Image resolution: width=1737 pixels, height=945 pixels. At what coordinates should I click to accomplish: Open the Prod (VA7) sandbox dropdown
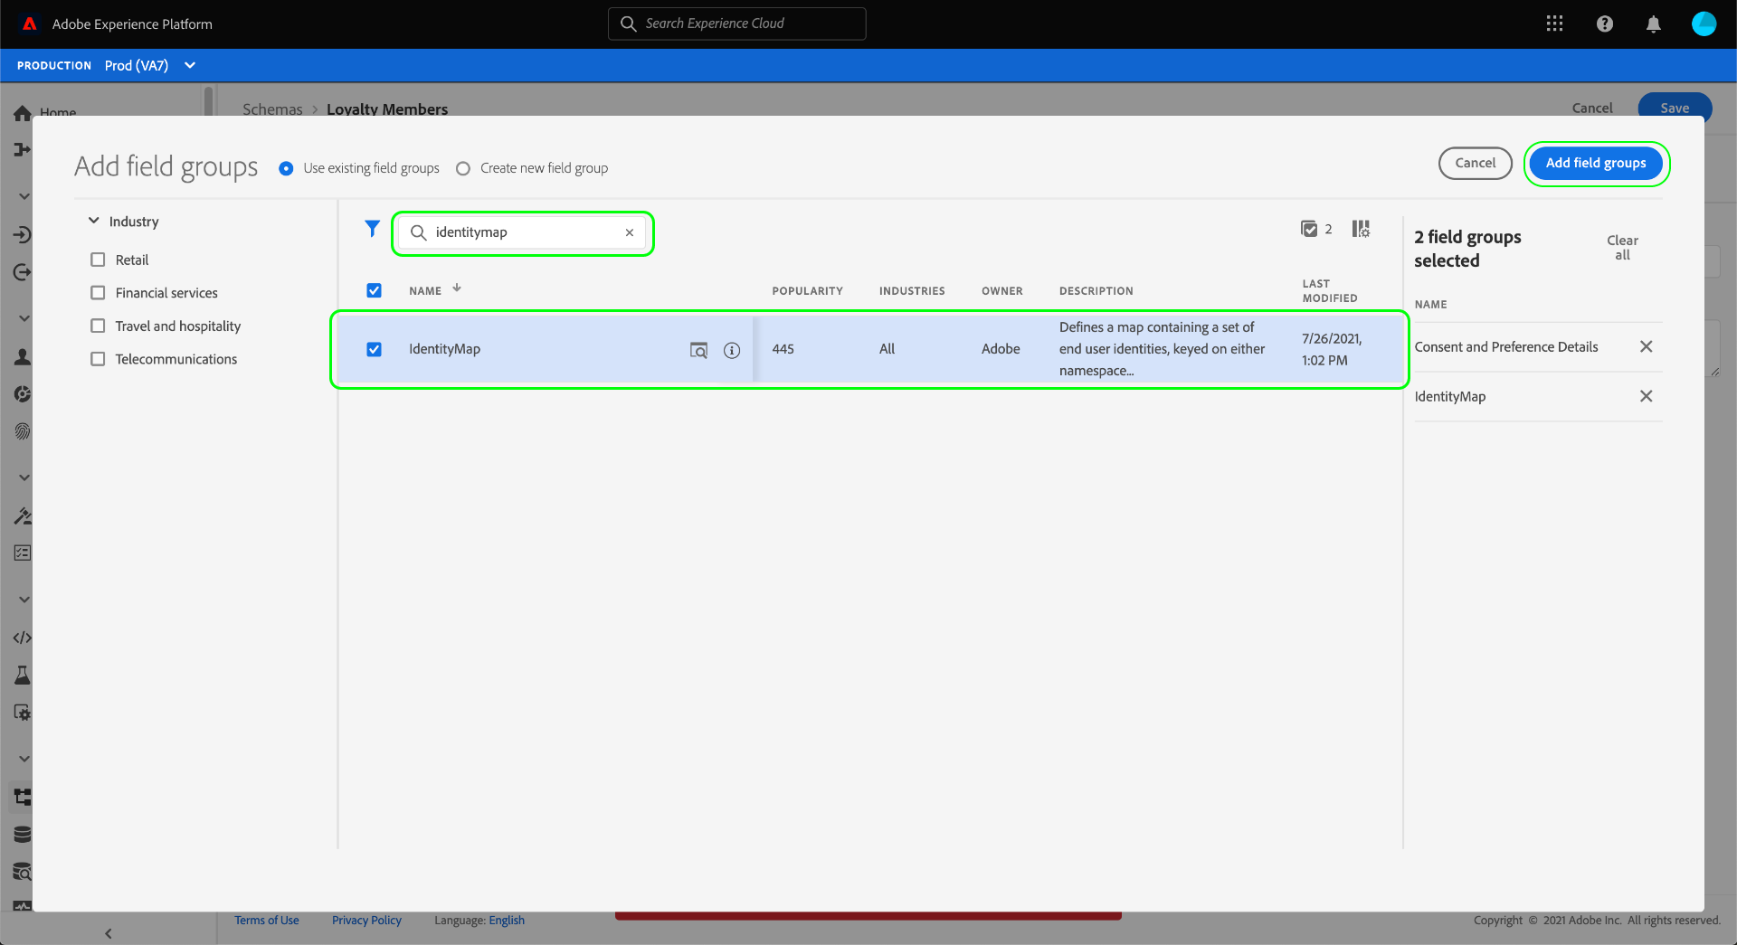tap(150, 65)
